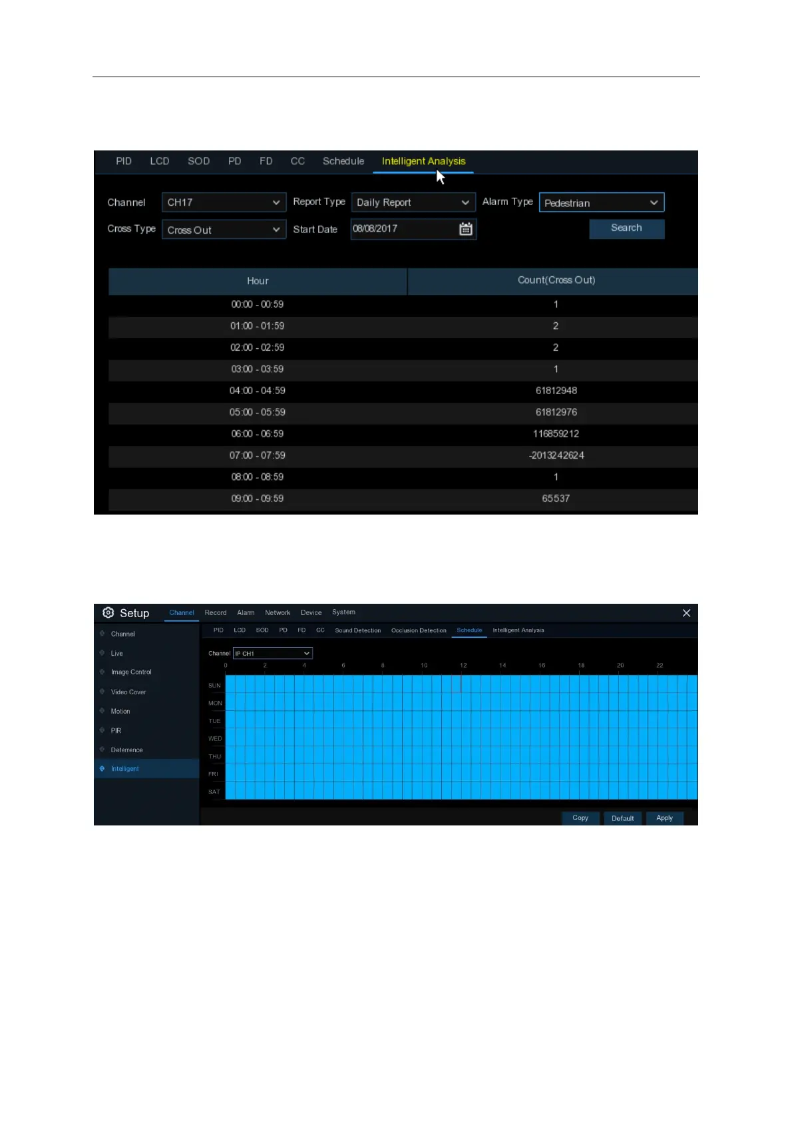Open Deterrence in the sidebar
The width and height of the screenshot is (792, 1121).
[x=126, y=750]
